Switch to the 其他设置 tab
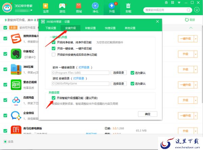 click(130, 28)
